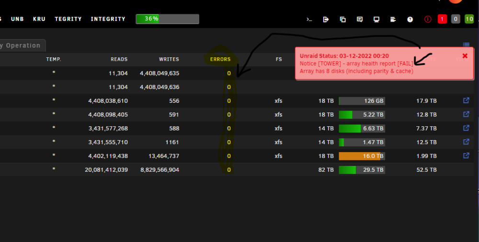This screenshot has width=479, height=242.
Task: Browse the disk with 6.63 TB used
Action: pos(466,128)
